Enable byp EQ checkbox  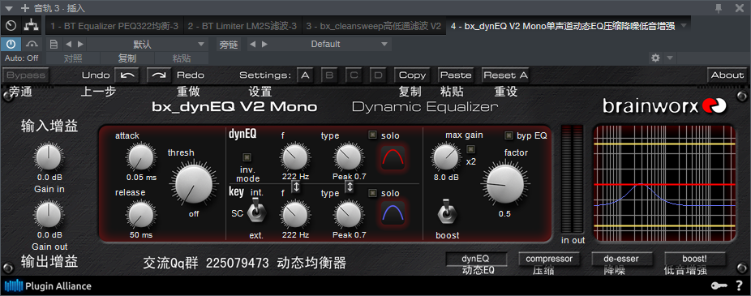click(x=509, y=135)
